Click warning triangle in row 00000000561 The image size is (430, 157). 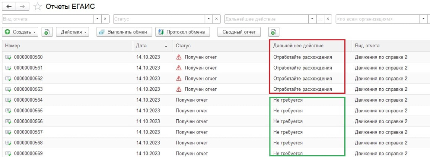tap(179, 68)
